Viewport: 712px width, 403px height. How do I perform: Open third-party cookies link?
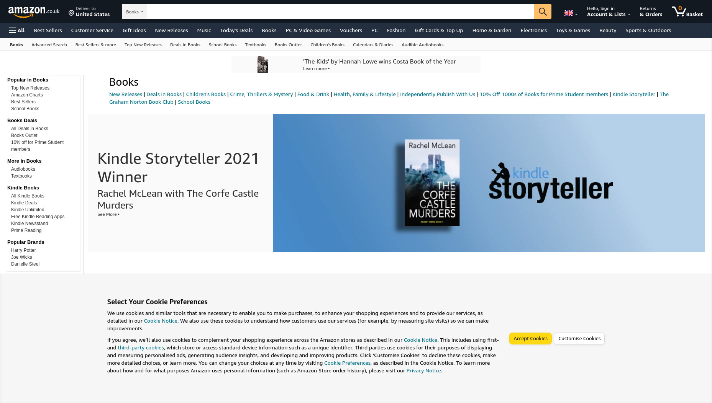click(141, 348)
